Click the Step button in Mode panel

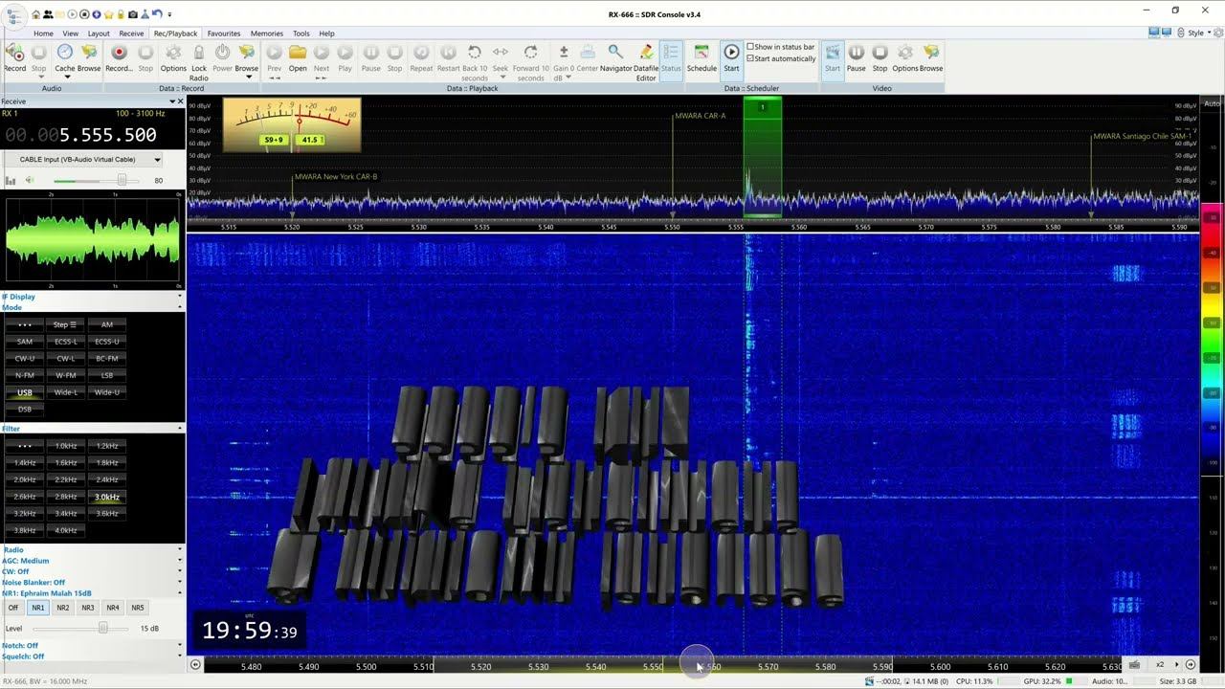pos(65,324)
